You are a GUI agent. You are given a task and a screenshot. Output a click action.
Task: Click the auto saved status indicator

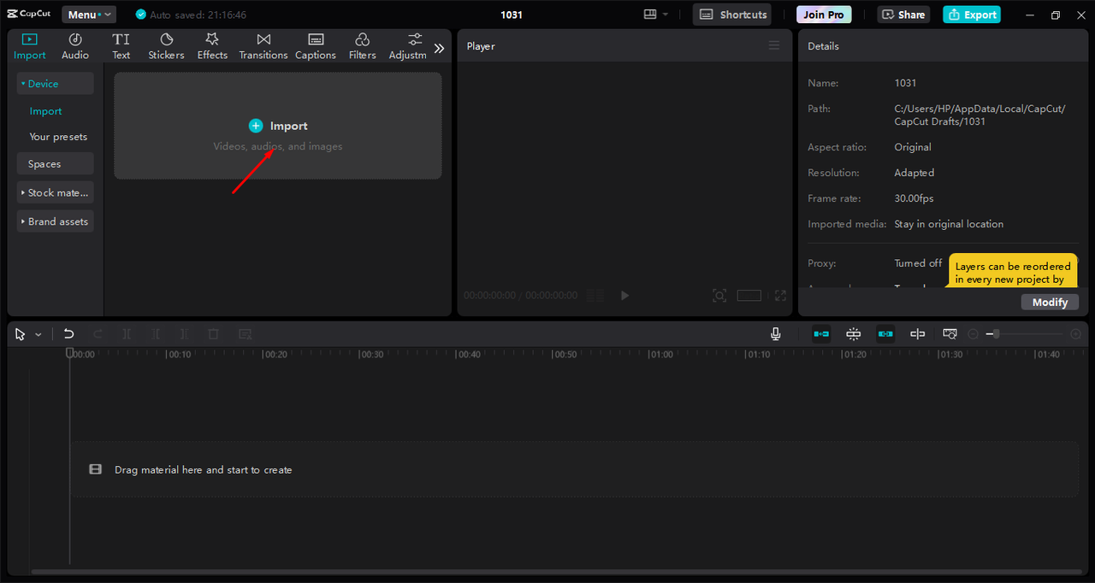[x=191, y=15]
